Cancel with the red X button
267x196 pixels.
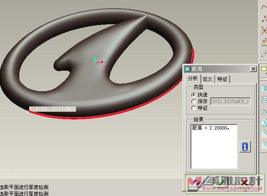244,183
